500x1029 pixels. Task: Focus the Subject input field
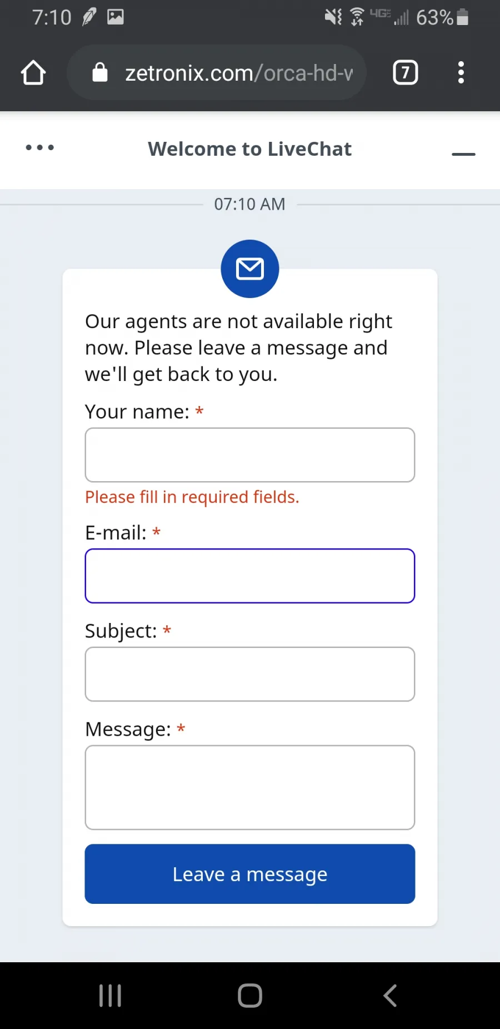250,674
